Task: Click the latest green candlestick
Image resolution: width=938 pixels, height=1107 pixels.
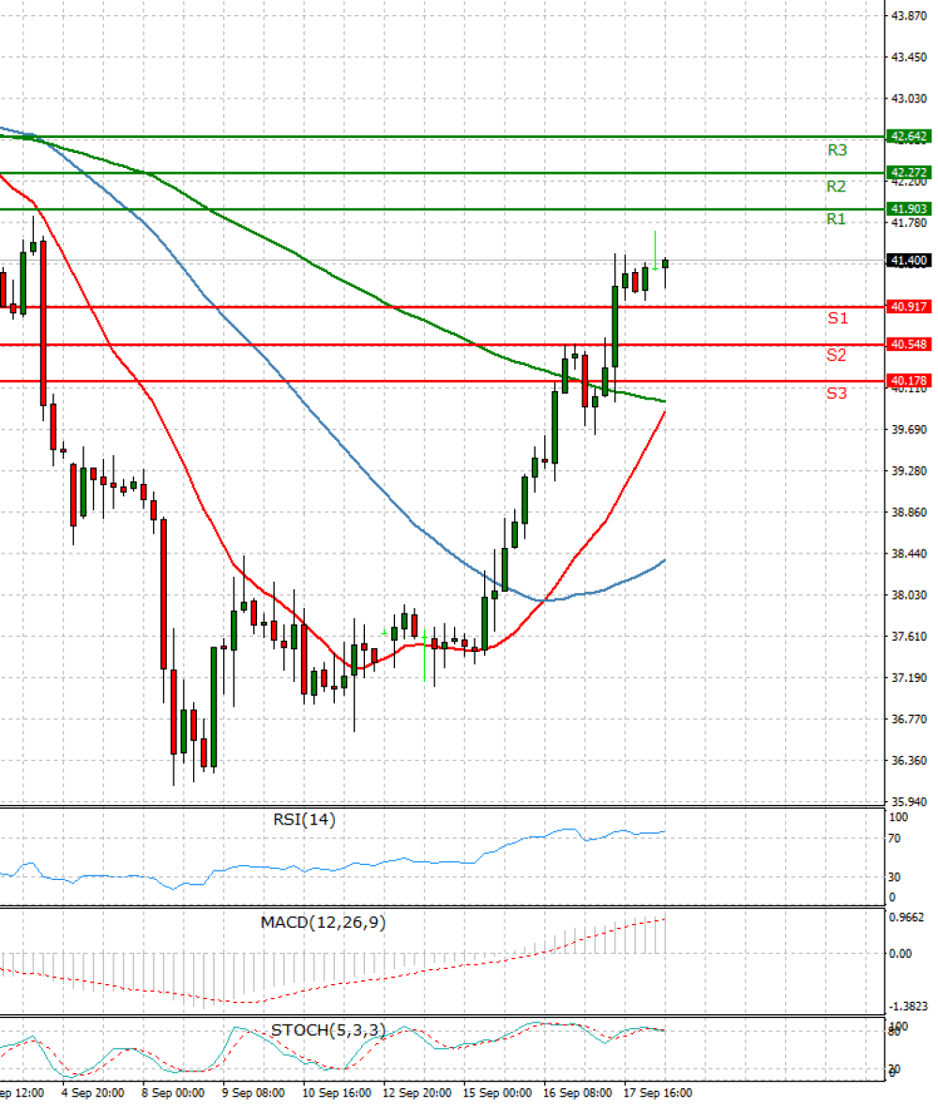Action: [666, 264]
